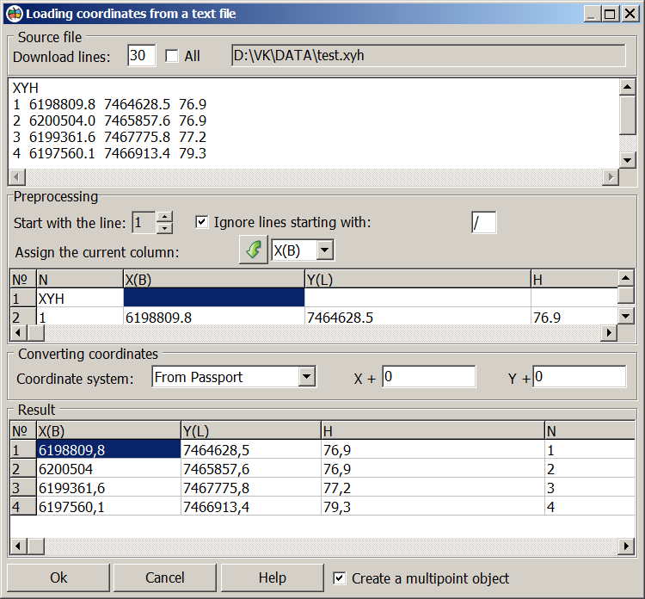Decrease the start line spinner value
This screenshot has width=645, height=599.
click(x=165, y=228)
